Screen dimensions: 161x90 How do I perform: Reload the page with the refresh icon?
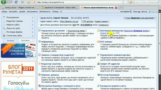coord(16,2)
